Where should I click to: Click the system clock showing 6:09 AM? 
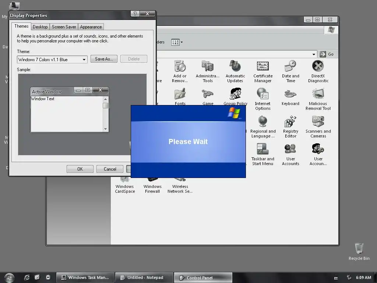(x=363, y=277)
